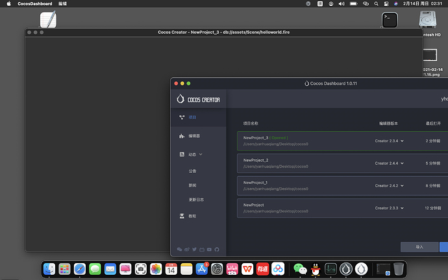
Task: Open Spotlight search in the menu bar
Action: click(x=377, y=4)
